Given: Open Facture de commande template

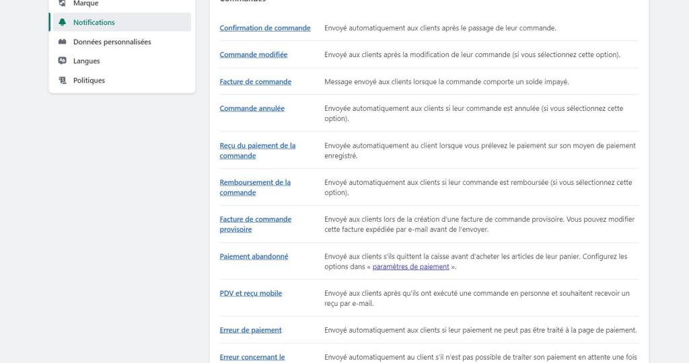Looking at the screenshot, I should tap(255, 81).
